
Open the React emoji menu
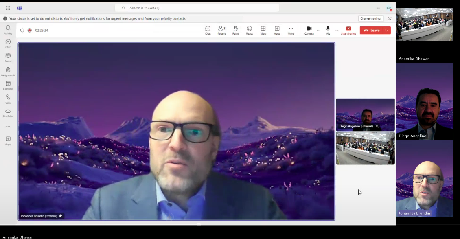(249, 30)
